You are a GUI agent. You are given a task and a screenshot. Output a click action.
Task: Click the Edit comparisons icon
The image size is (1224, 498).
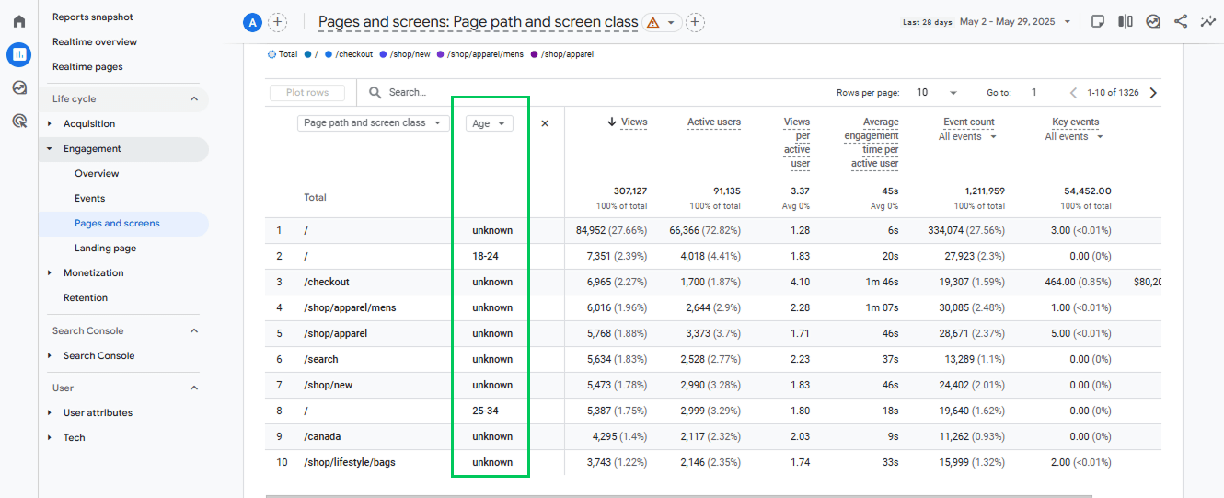coord(1126,21)
